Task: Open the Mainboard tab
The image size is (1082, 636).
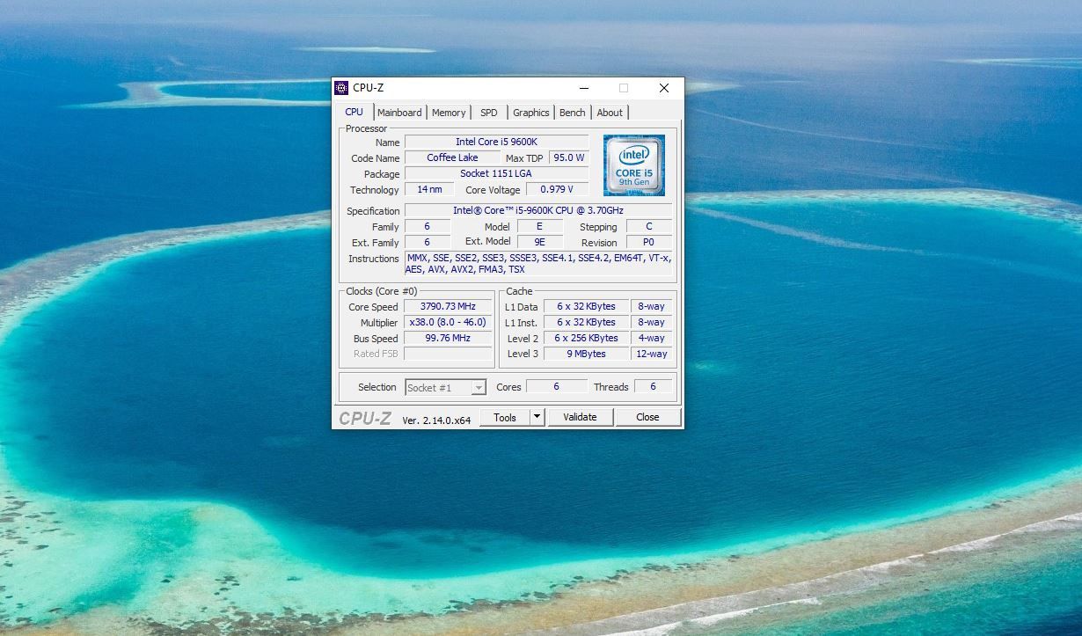Action: pyautogui.click(x=399, y=113)
